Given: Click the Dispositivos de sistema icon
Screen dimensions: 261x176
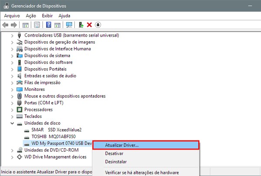Looking at the screenshot, I should [x=20, y=56].
